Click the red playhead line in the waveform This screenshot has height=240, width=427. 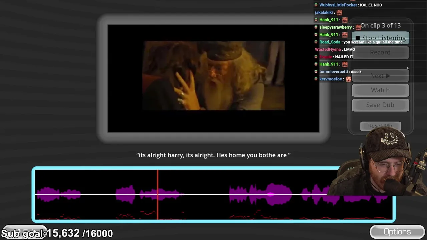coord(157,195)
